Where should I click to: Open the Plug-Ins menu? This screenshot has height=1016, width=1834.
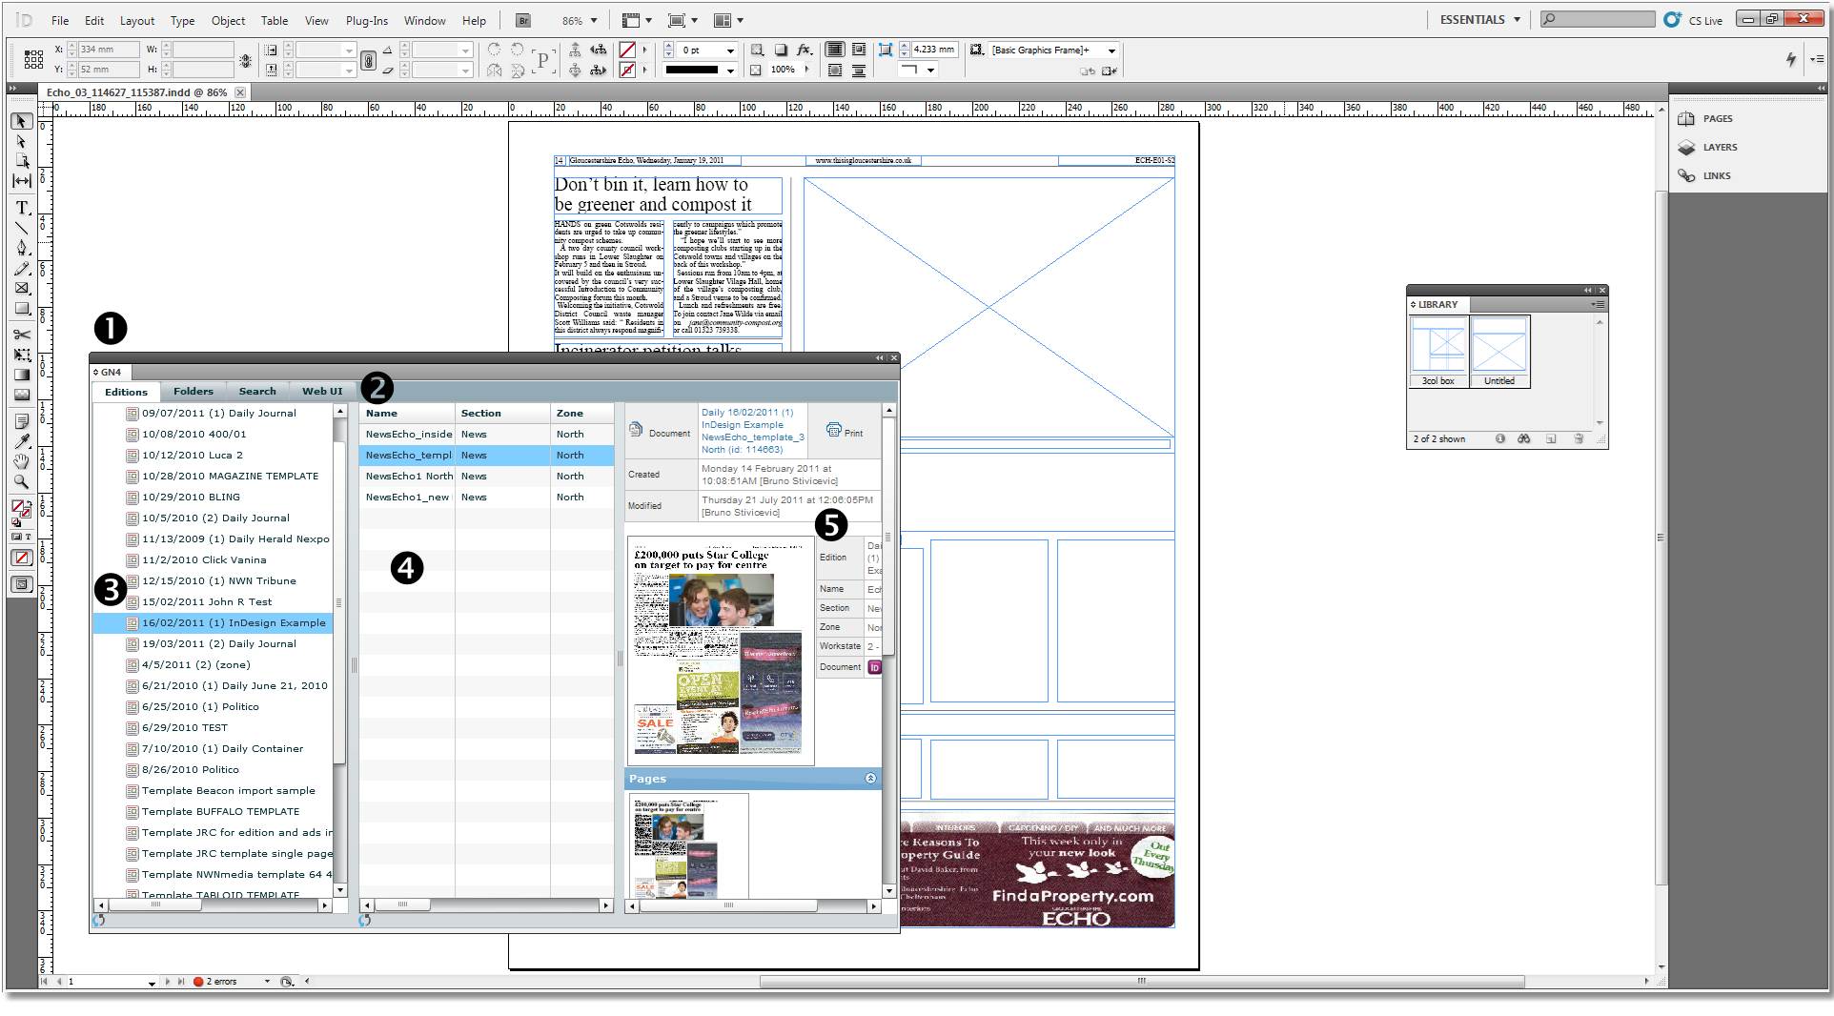point(367,20)
